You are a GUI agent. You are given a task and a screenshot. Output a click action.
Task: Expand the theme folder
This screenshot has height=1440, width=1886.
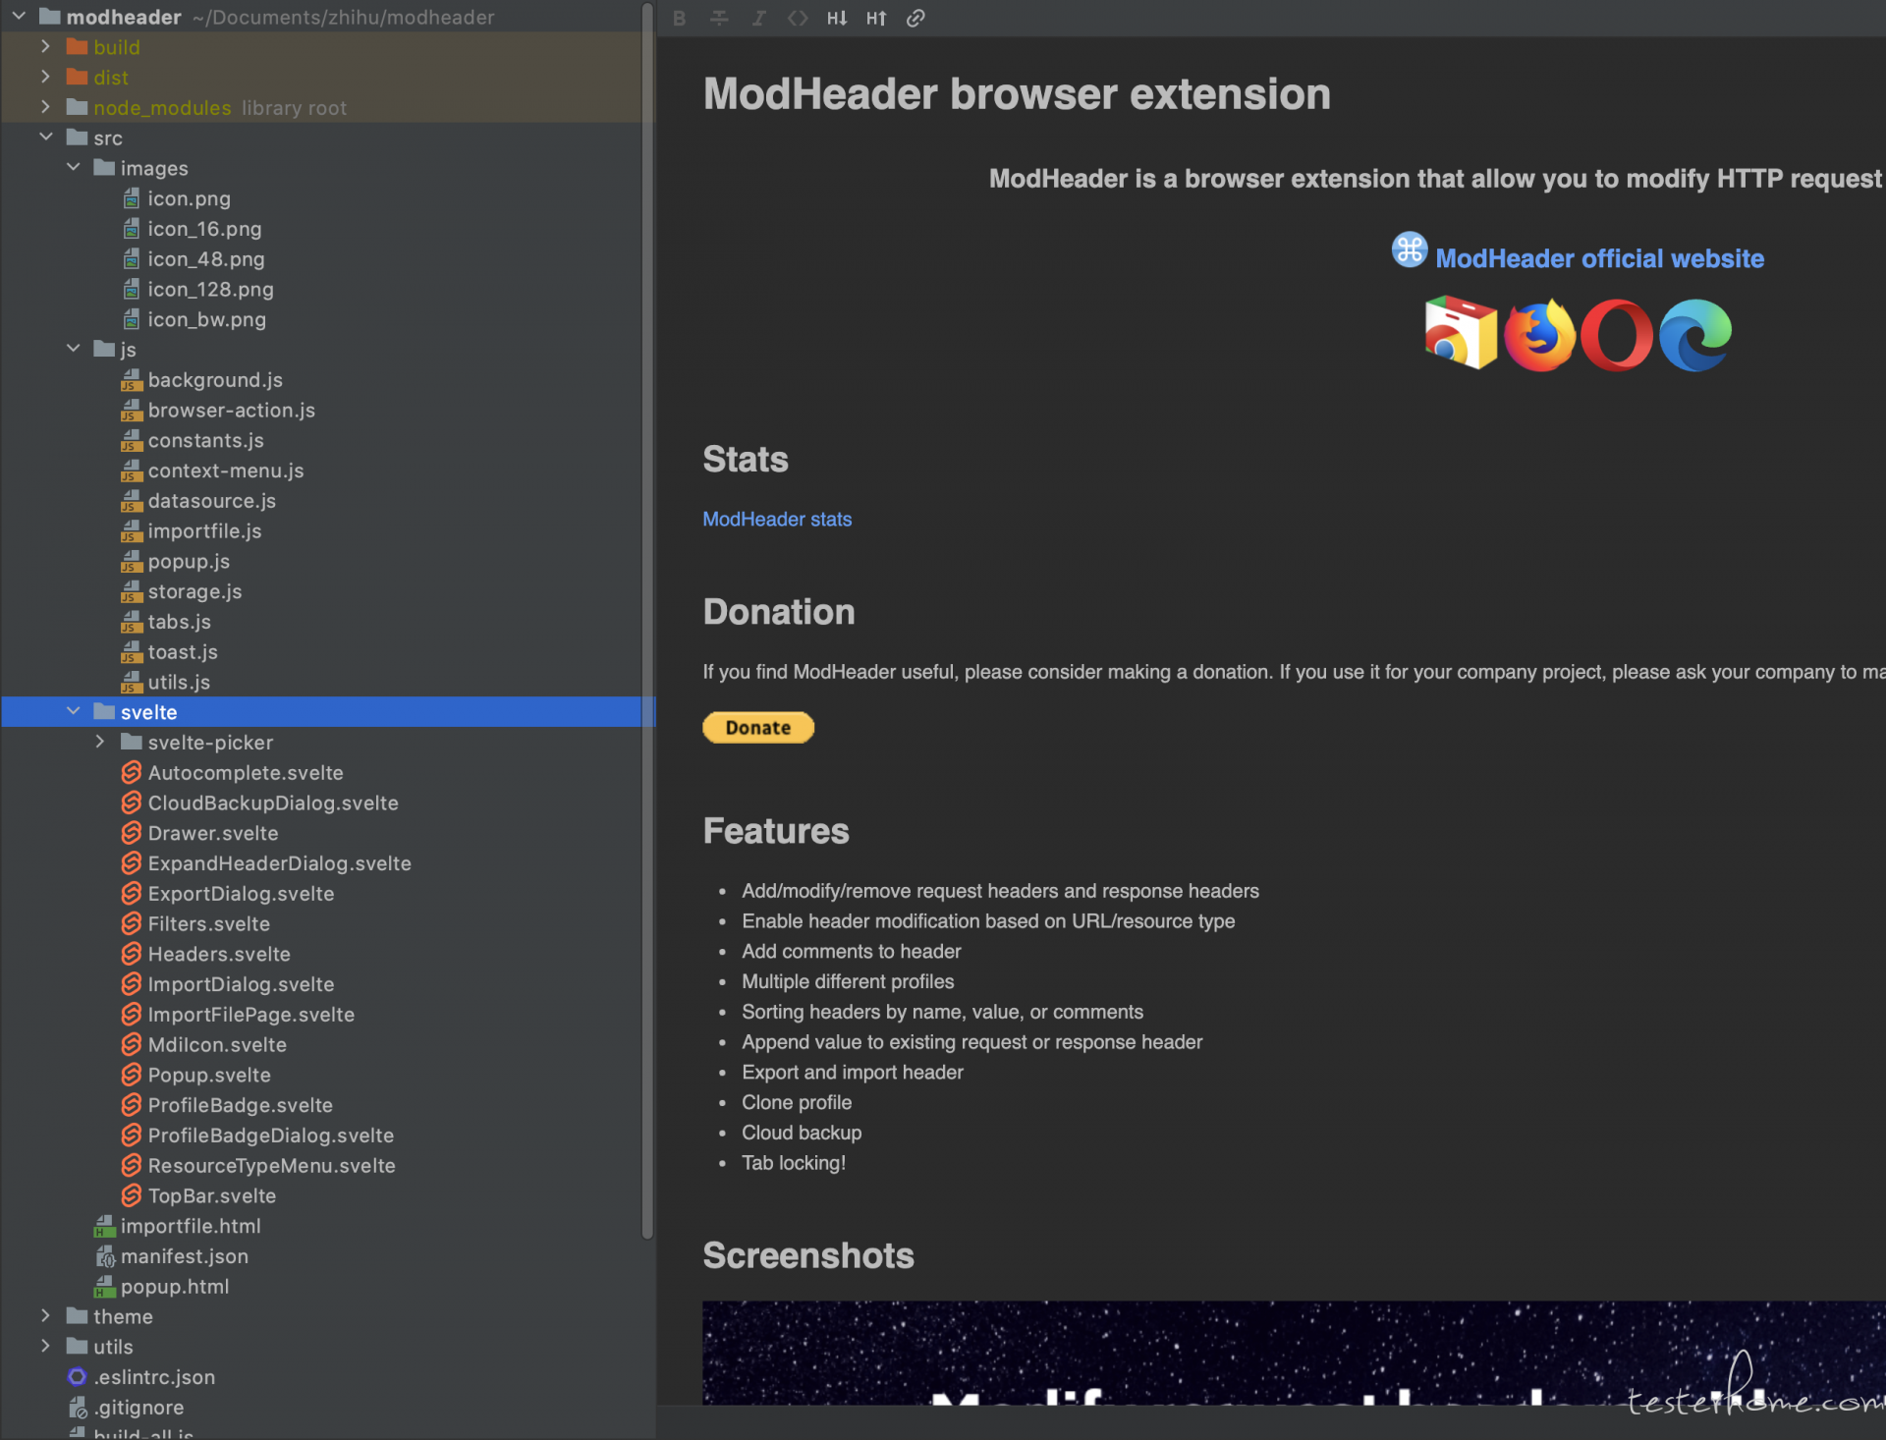click(x=45, y=1316)
